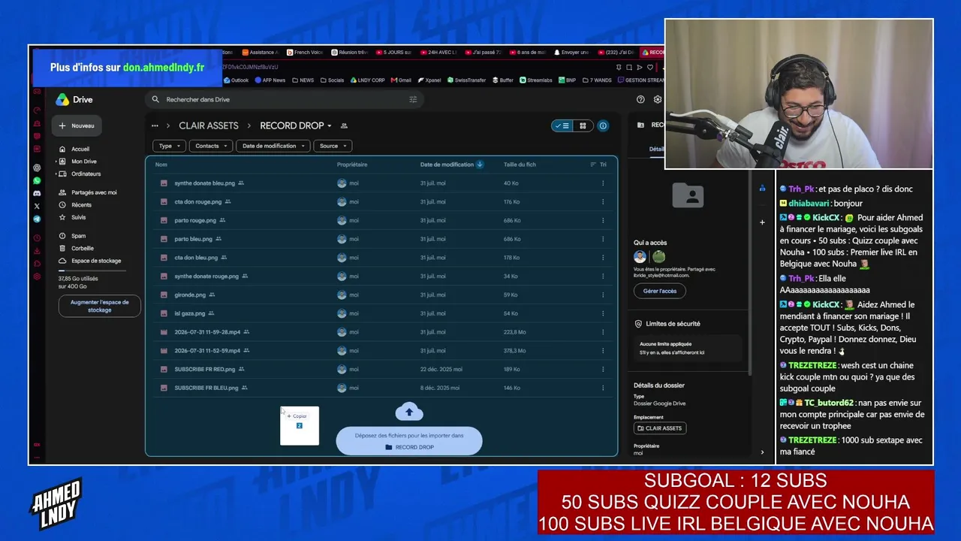Open the Type filter dropdown
961x541 pixels.
(169, 146)
